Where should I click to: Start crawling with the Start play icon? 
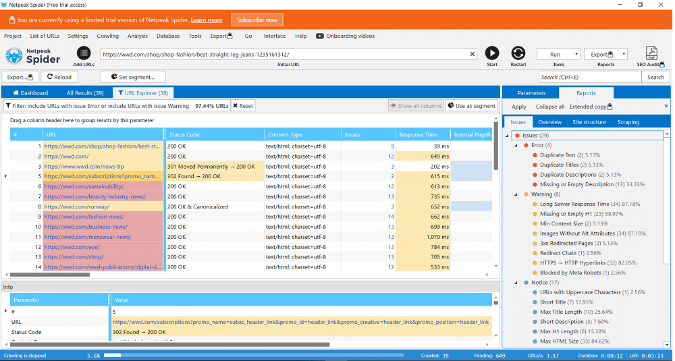coord(491,53)
